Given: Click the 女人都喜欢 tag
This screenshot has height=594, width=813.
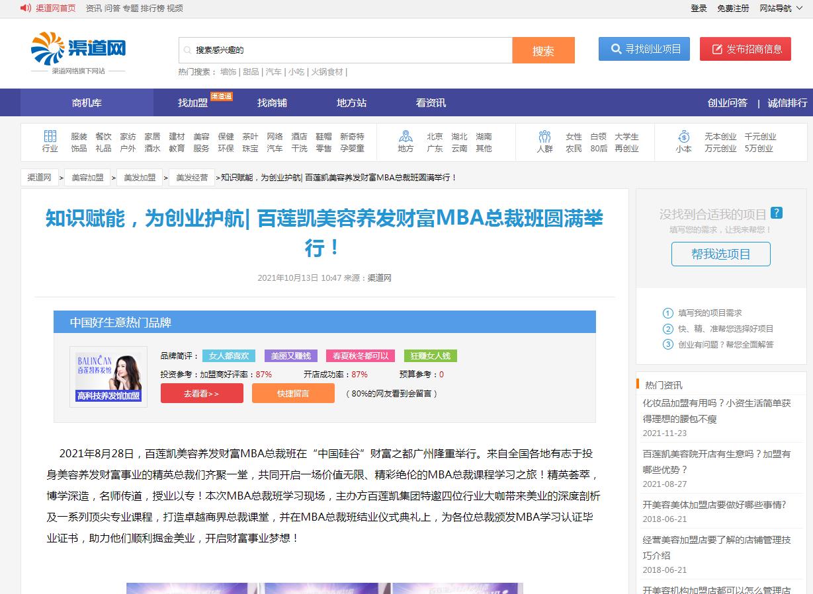Looking at the screenshot, I should [228, 356].
